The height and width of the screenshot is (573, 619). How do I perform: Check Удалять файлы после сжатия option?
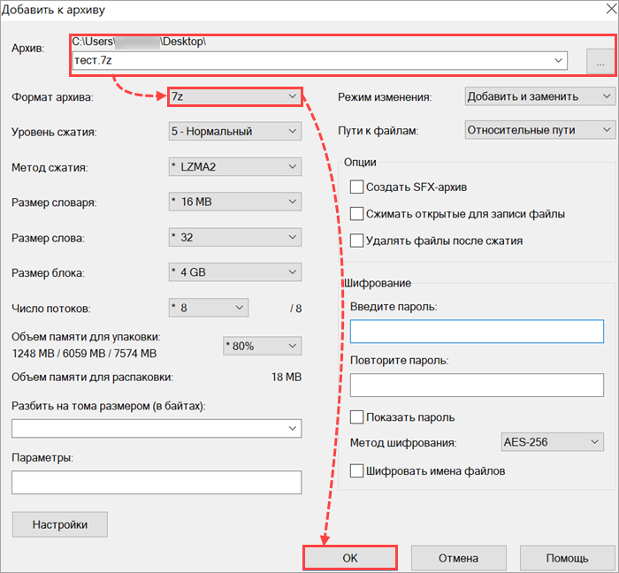357,240
